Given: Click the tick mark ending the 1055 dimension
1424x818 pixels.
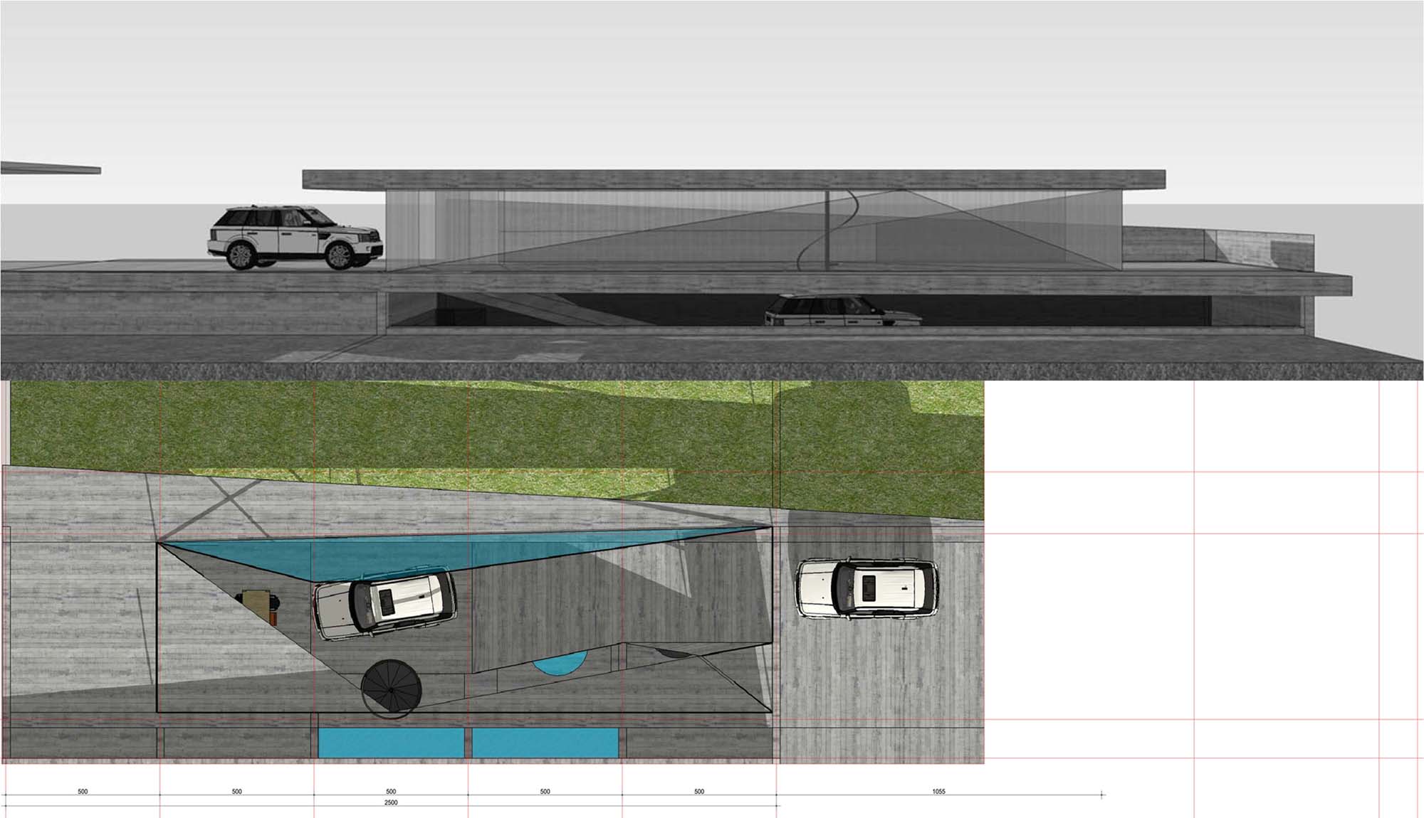Looking at the screenshot, I should [1101, 795].
